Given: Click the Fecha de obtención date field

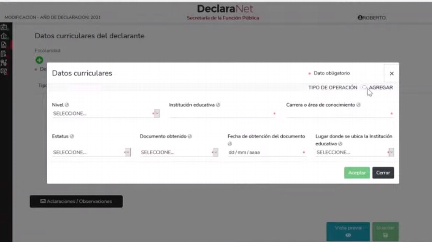Looking at the screenshot, I should [x=267, y=152].
